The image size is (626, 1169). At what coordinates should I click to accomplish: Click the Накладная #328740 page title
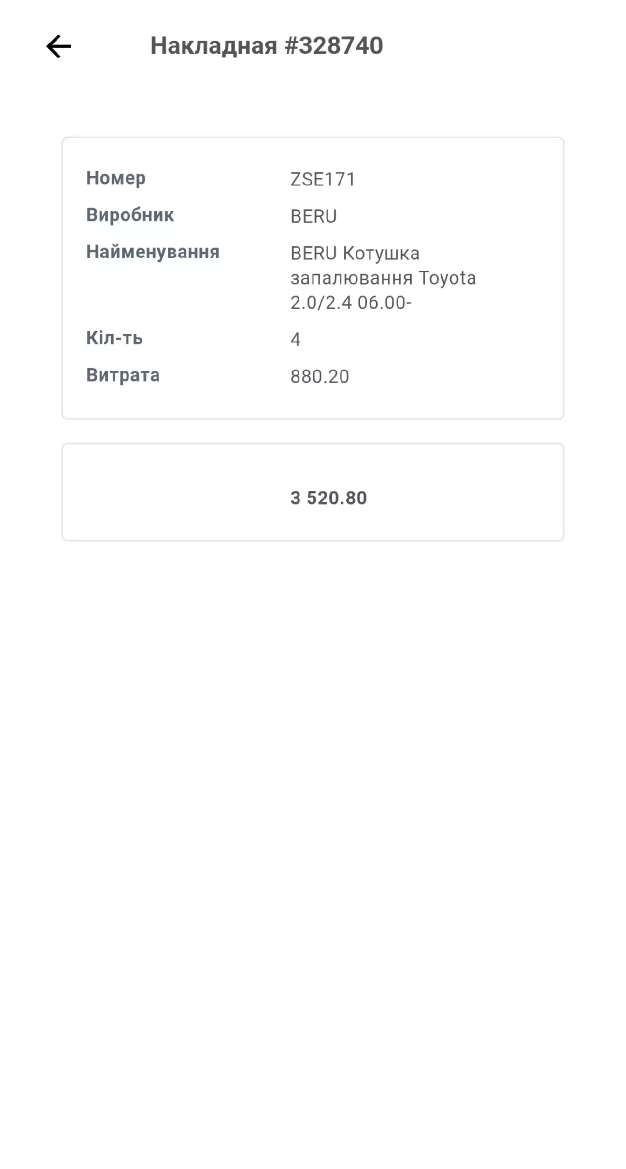(x=266, y=46)
